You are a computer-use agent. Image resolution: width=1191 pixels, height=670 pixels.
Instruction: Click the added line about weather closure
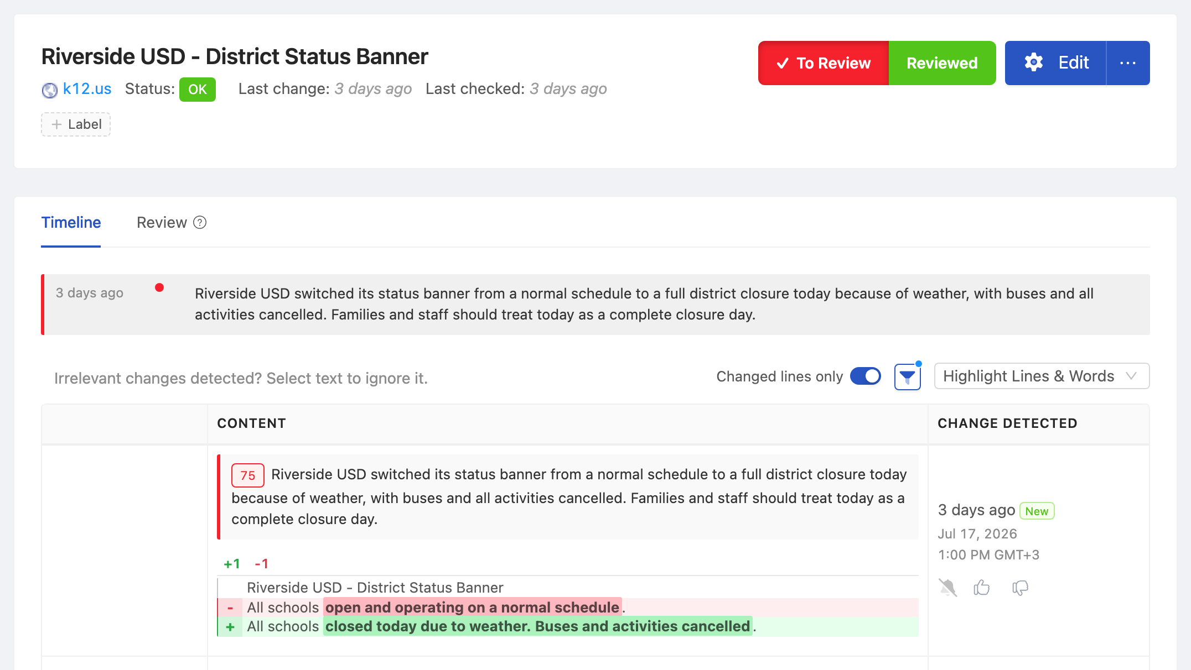point(568,627)
